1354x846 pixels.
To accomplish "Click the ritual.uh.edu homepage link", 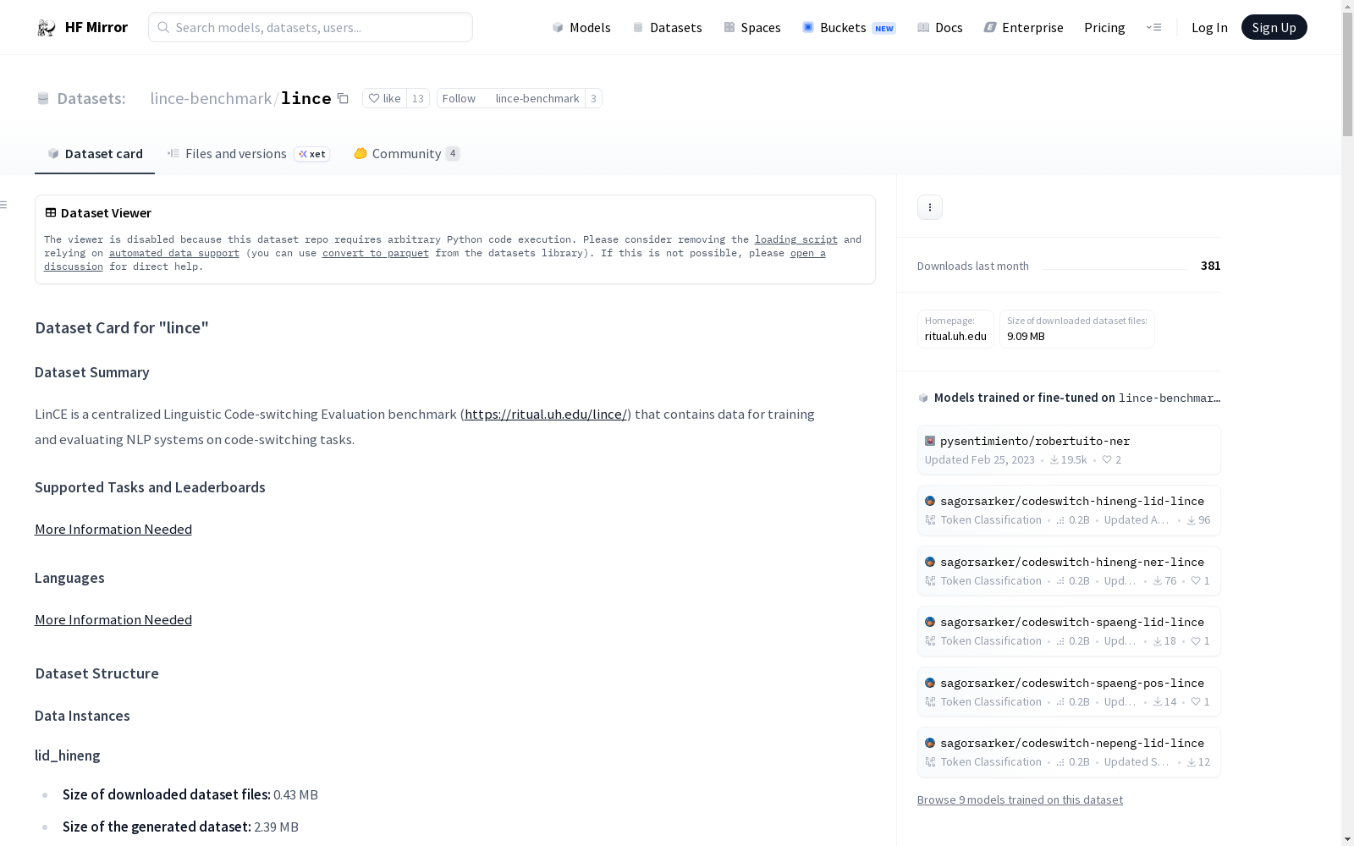I will pyautogui.click(x=955, y=336).
